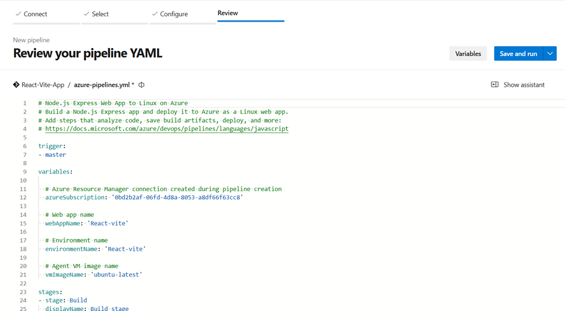Place cursor in the webAppName 'React-vite' value
Screen dimensions: 565x311
coord(108,224)
